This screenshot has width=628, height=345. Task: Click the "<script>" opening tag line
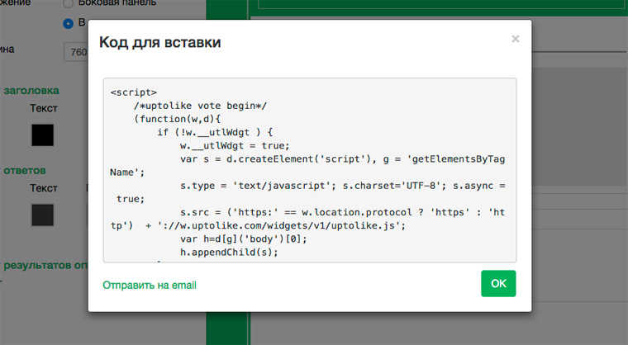click(x=133, y=93)
